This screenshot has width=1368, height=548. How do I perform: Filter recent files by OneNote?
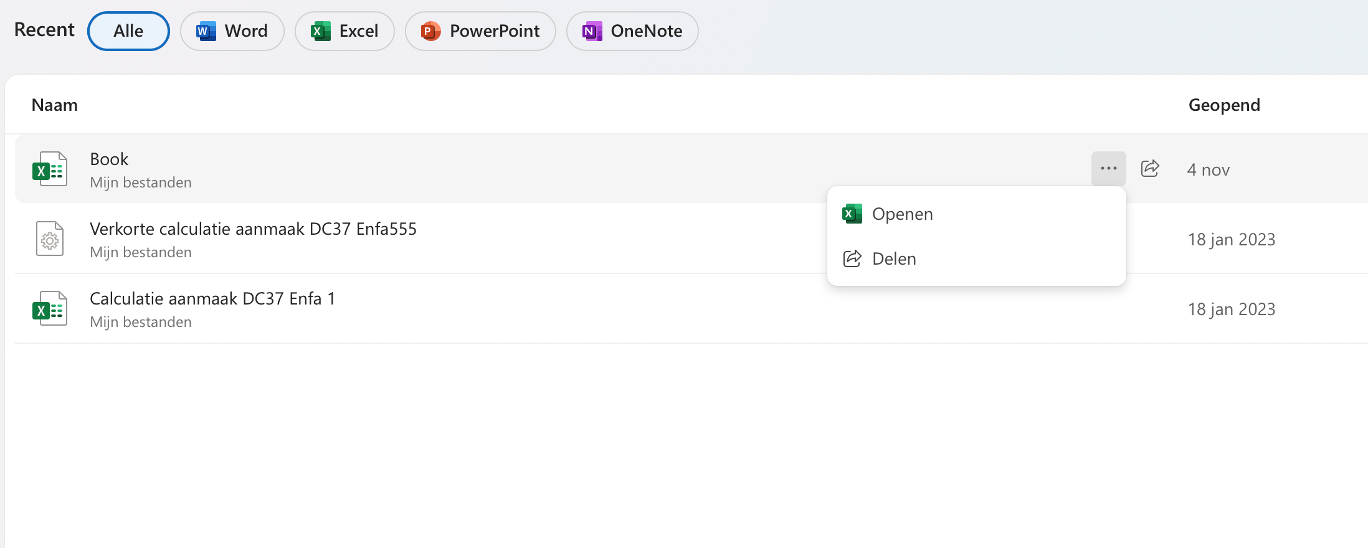coord(632,31)
